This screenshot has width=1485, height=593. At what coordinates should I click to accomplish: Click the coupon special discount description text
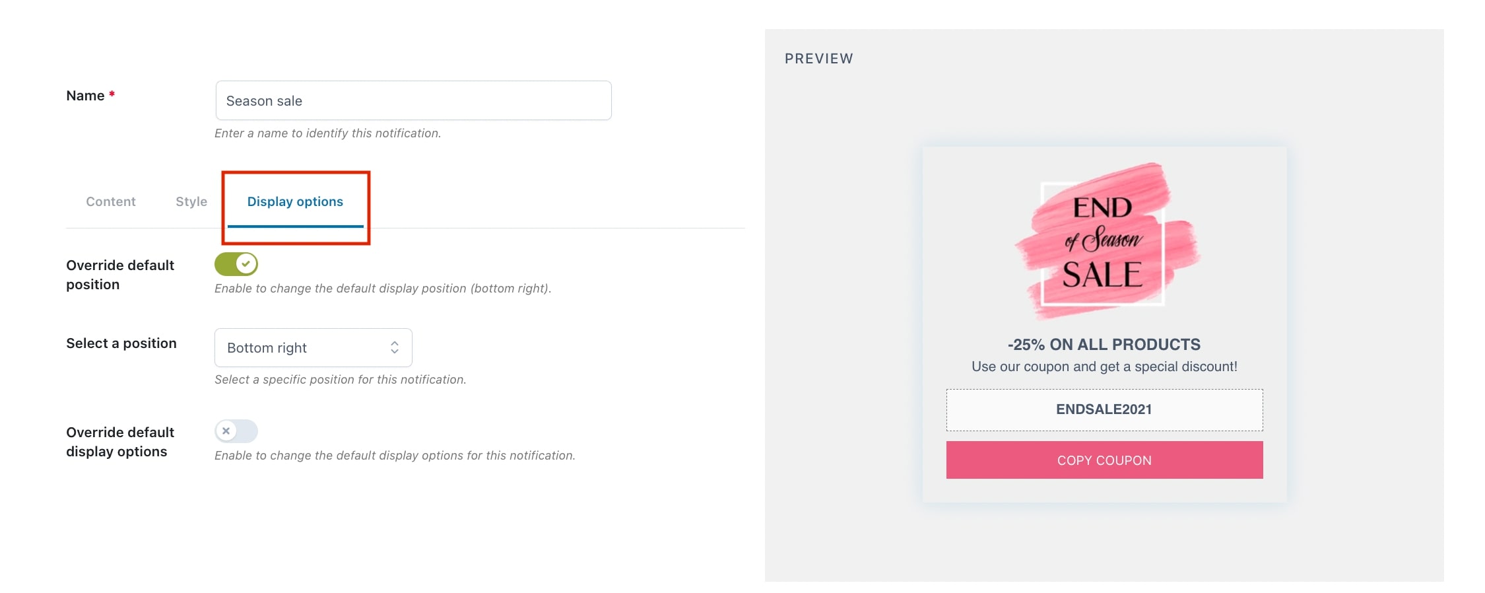pyautogui.click(x=1104, y=366)
